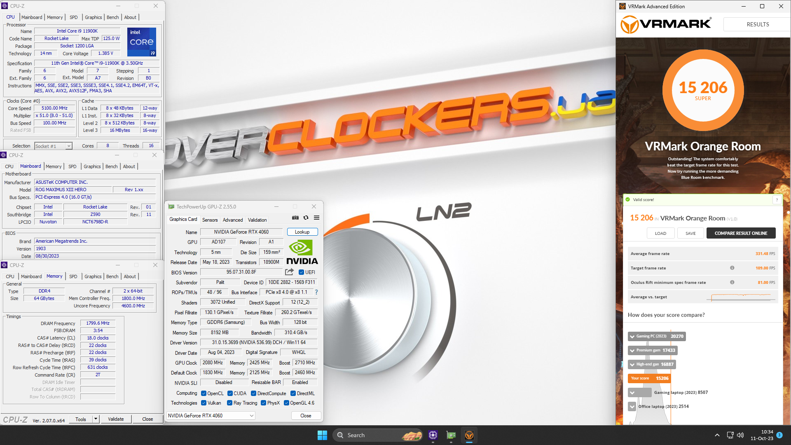Image resolution: width=791 pixels, height=445 pixels.
Task: Click the GPU-Z refresh icon
Action: [306, 218]
